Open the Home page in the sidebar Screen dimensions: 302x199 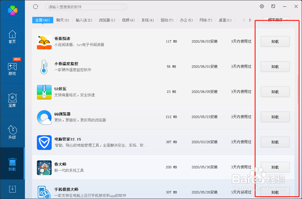(12, 36)
